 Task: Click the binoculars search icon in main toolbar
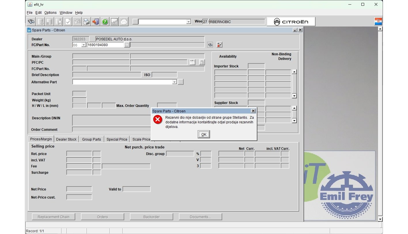pos(31,22)
